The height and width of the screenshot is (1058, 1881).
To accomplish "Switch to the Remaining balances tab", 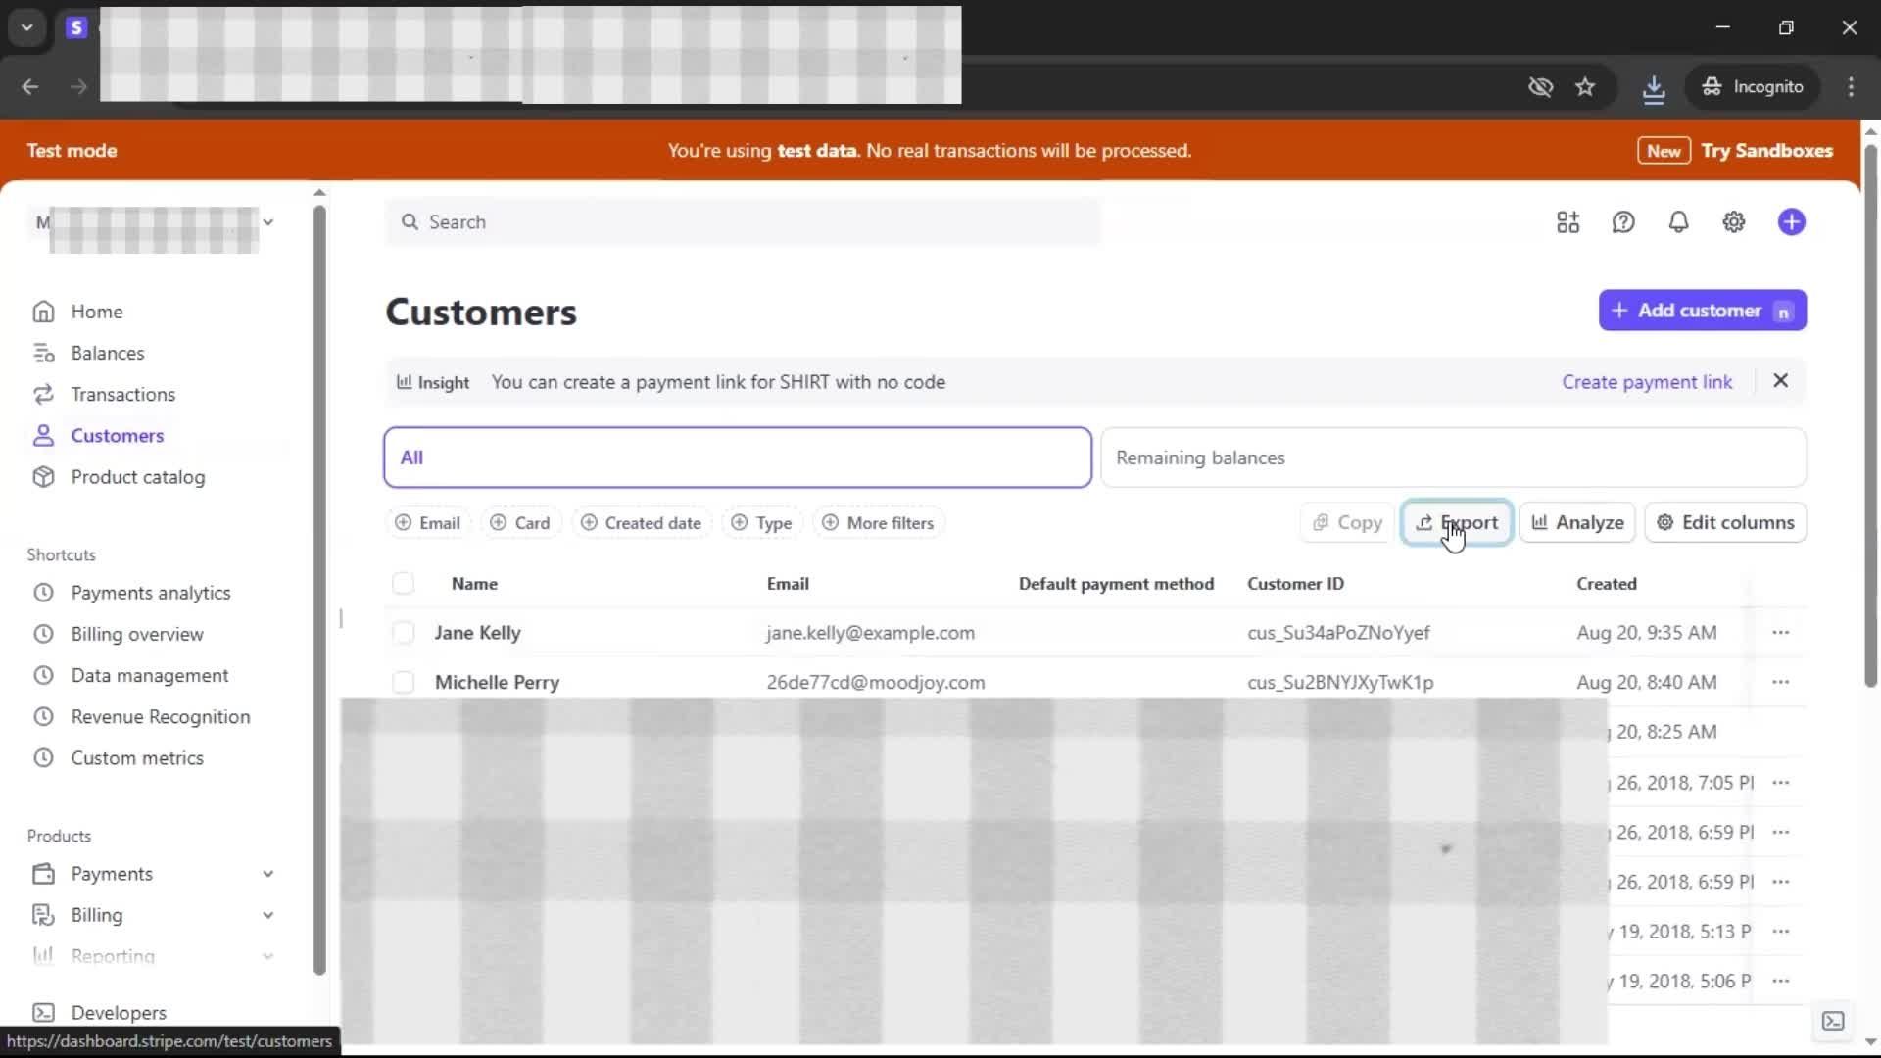I will pos(1452,457).
